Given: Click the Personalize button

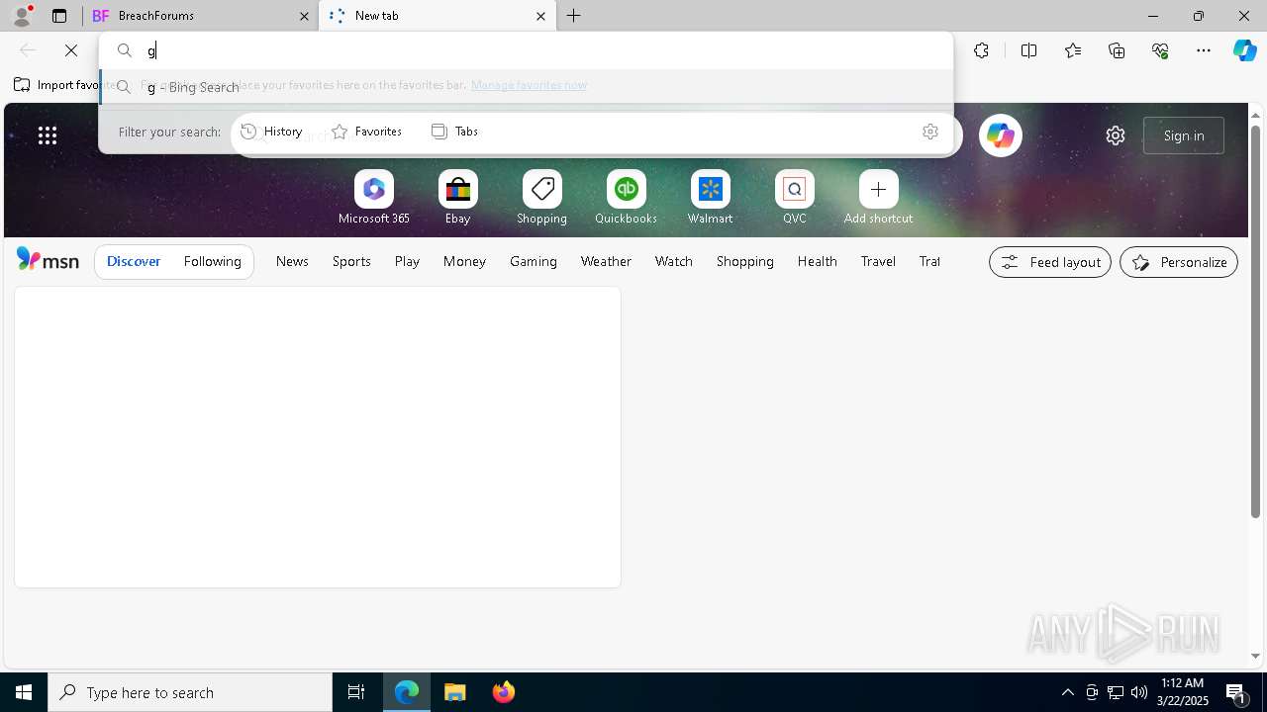Looking at the screenshot, I should (1179, 262).
